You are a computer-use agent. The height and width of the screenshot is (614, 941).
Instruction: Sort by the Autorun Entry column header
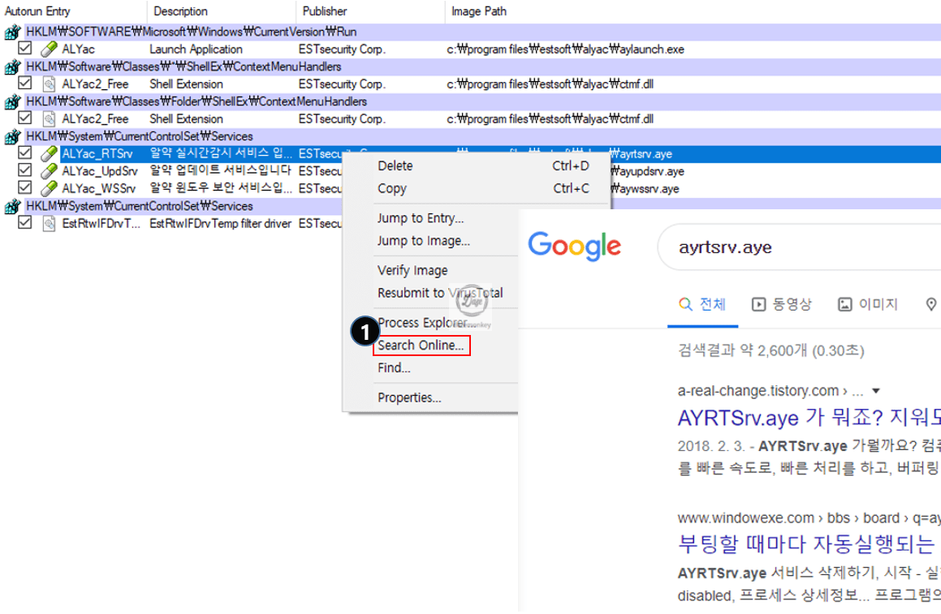click(37, 11)
